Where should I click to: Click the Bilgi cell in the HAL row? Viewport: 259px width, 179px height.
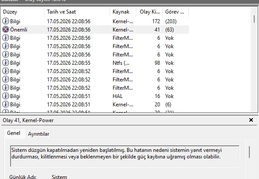click(x=15, y=96)
